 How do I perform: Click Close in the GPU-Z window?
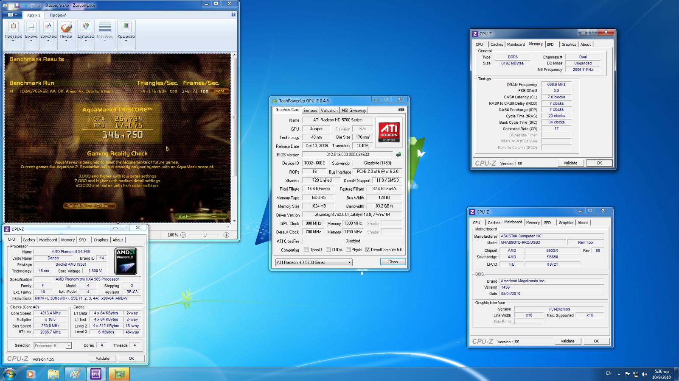(x=393, y=262)
